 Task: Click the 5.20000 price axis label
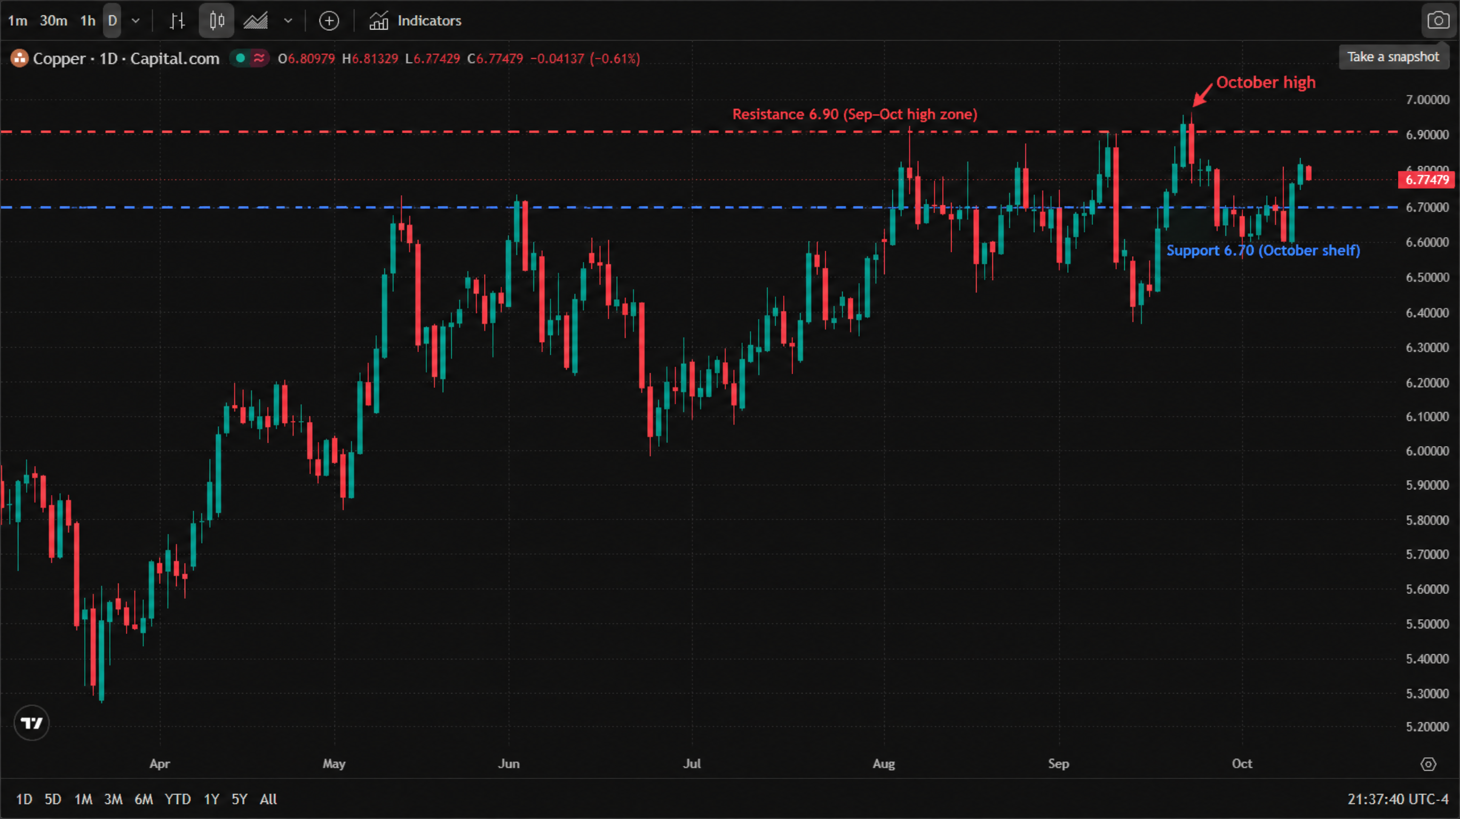pyautogui.click(x=1427, y=727)
